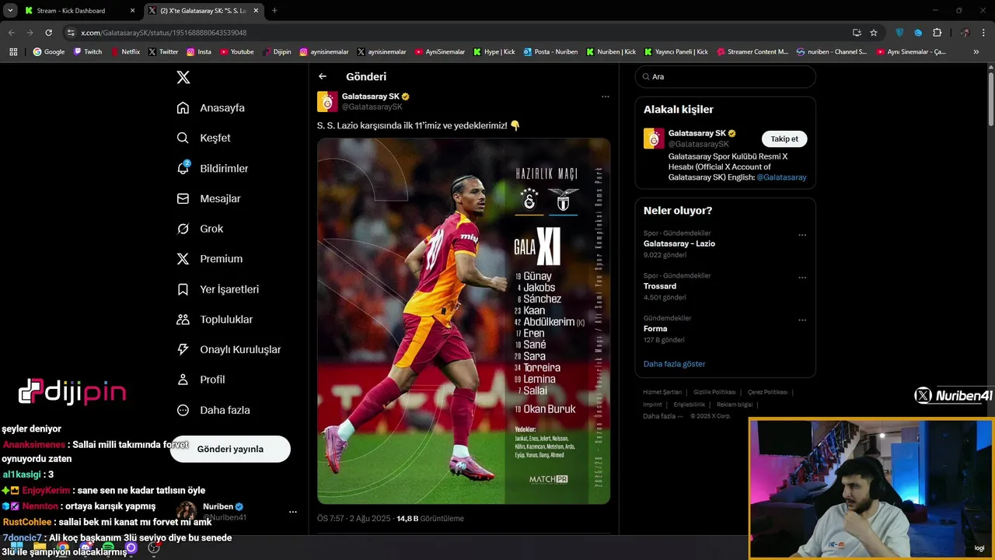Open the Galatasaray lineup image
This screenshot has height=560, width=995.
point(463,321)
